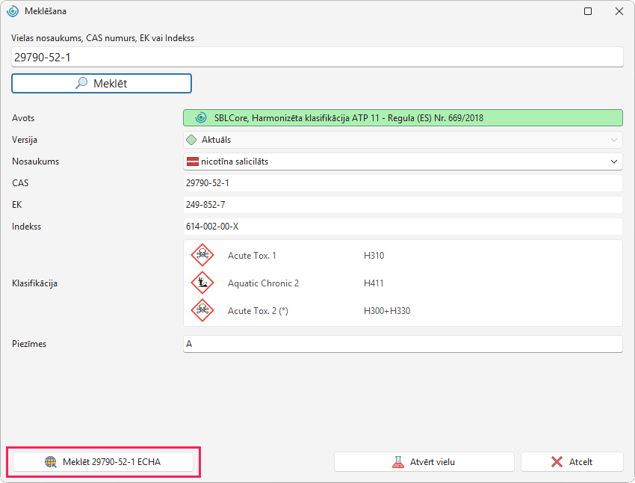Select the H300+H330 hazard statement code

pyautogui.click(x=387, y=311)
